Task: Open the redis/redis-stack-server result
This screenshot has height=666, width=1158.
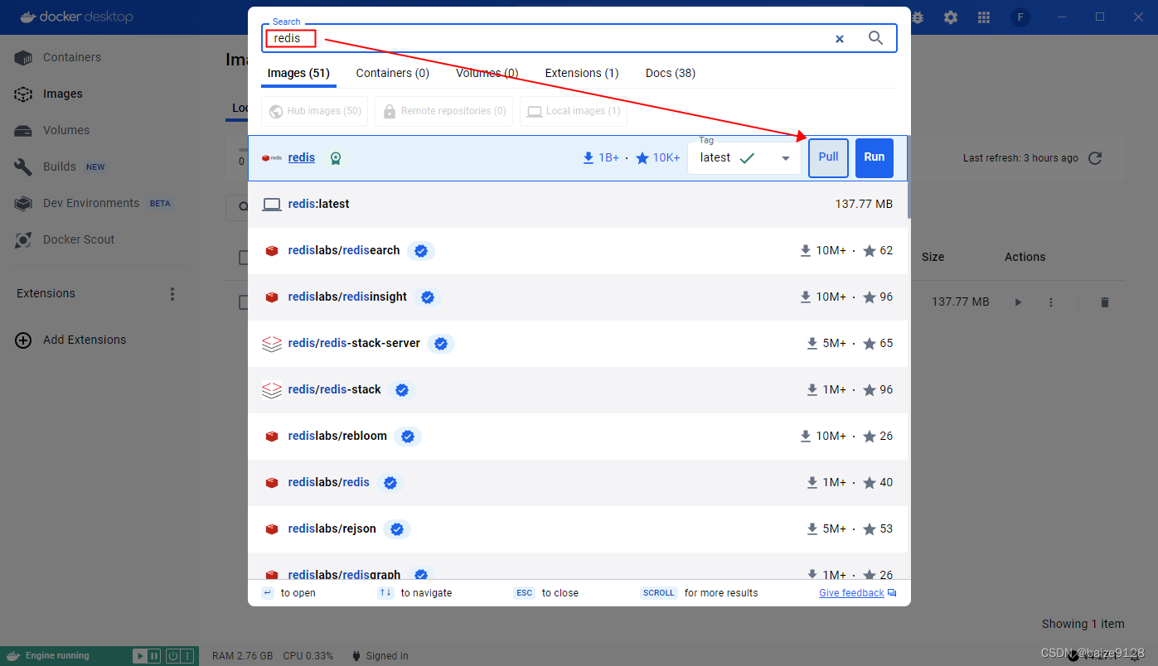Action: [x=578, y=343]
